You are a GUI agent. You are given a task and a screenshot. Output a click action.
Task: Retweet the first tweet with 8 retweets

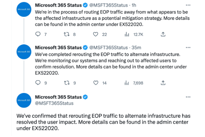pos(66,34)
